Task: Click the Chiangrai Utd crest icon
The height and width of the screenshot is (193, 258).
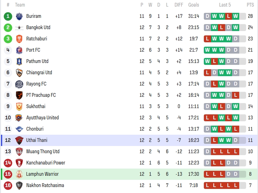Action: click(19, 73)
